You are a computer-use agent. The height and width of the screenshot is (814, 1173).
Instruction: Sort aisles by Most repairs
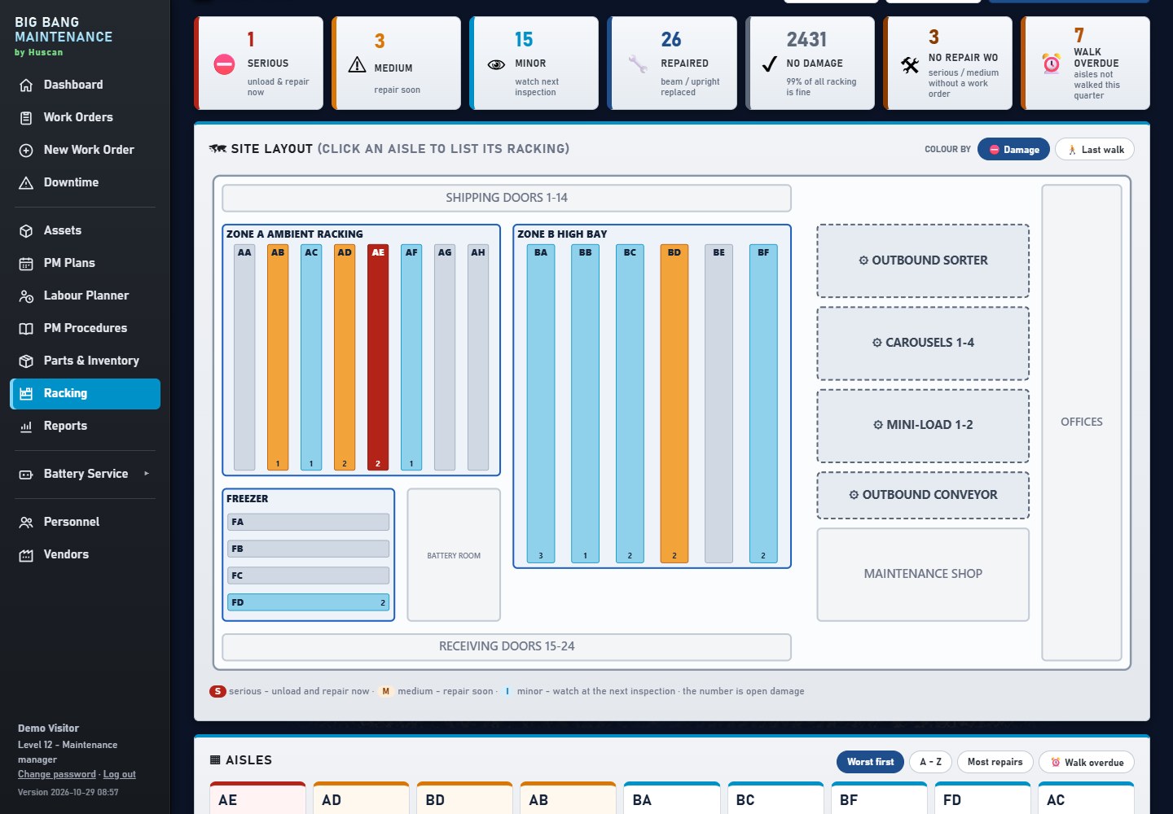[995, 762]
